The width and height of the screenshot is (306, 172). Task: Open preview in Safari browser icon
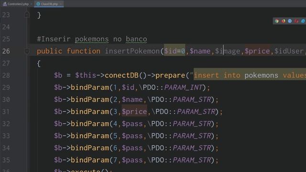pyautogui.click(x=290, y=21)
